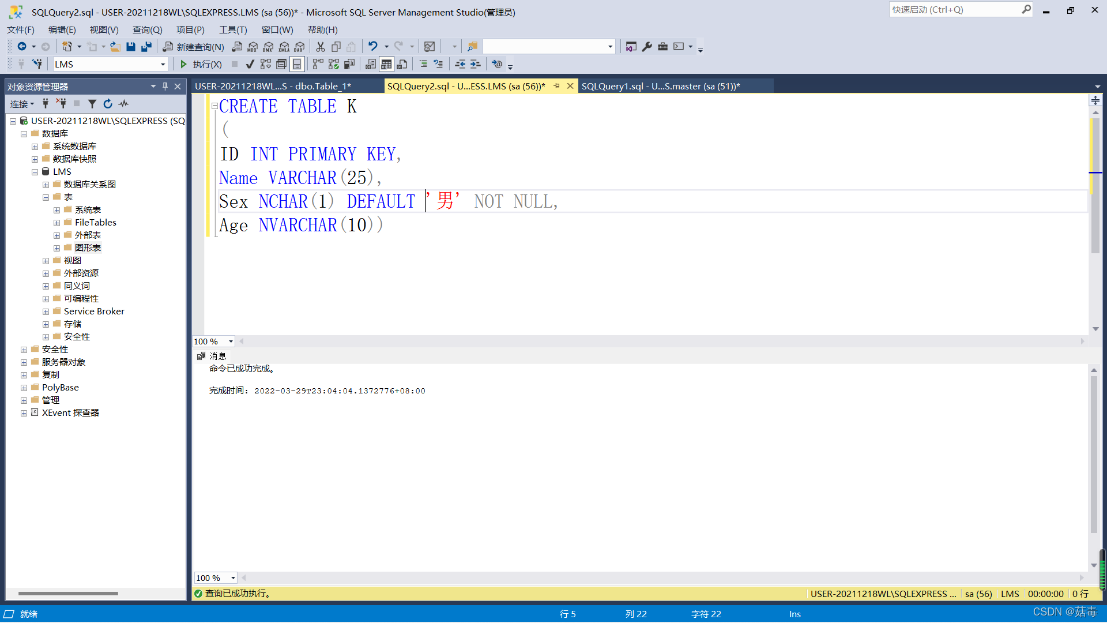Collapse the LMS database tree node
Image resolution: width=1107 pixels, height=623 pixels.
click(35, 172)
